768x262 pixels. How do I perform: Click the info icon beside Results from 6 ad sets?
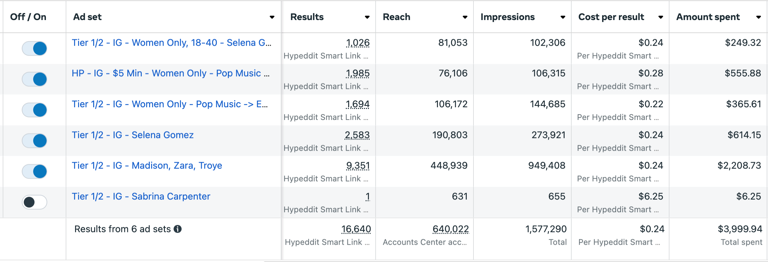click(178, 229)
